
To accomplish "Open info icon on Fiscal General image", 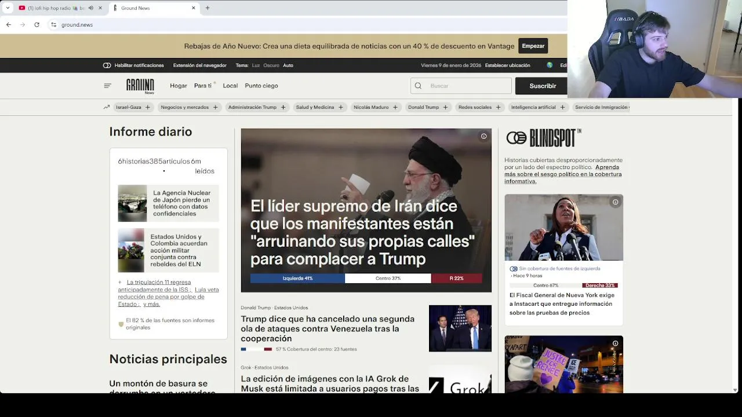I will 615,202.
